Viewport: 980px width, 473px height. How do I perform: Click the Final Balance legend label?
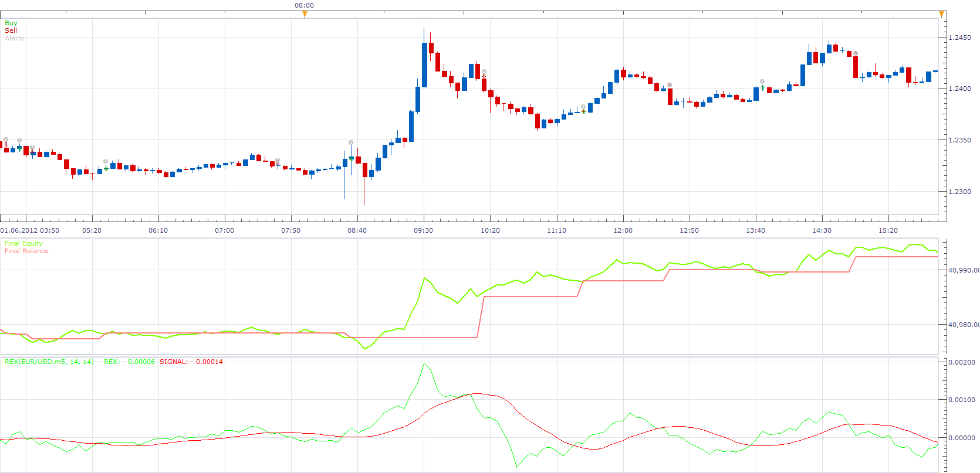coord(26,251)
